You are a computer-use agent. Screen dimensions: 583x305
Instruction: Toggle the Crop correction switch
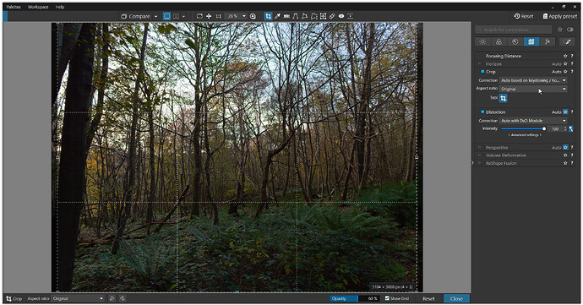(482, 72)
